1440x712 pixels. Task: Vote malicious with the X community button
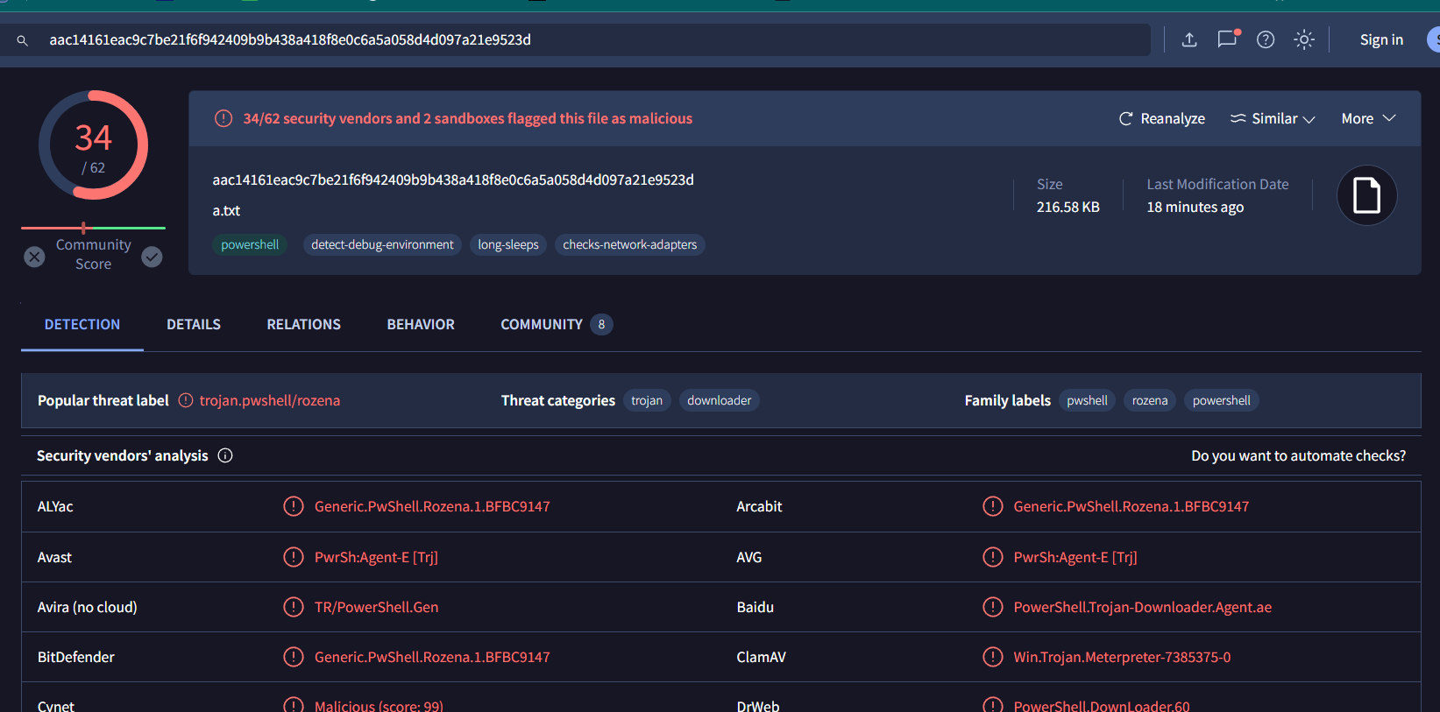34,257
